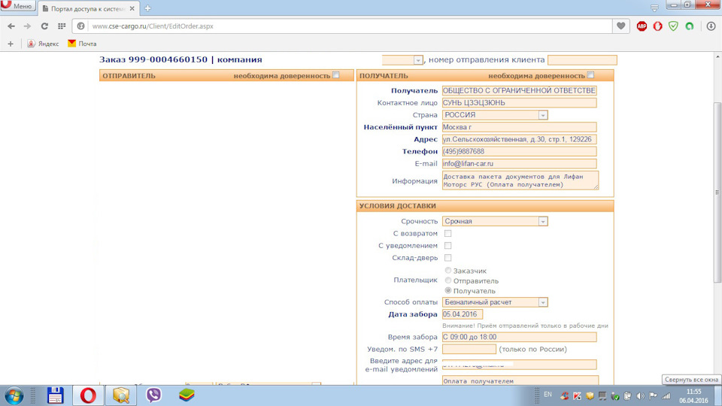Open the Action Center flag icon
Viewport: 722px width, 406px height.
653,396
